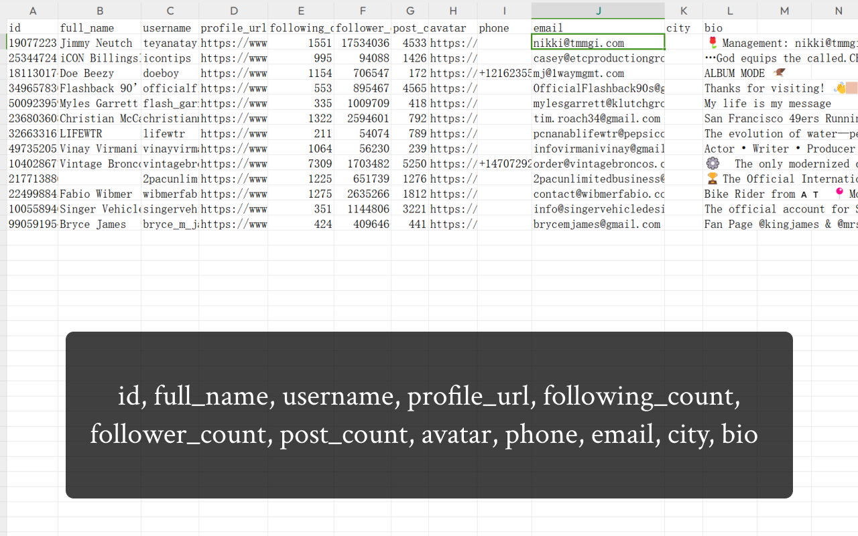Image resolution: width=858 pixels, height=536 pixels.
Task: Select email cell contact@wibmerfabio.co
Action: pos(599,194)
